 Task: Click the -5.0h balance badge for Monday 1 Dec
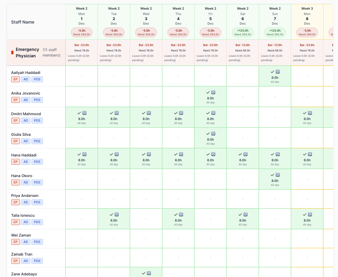point(82,32)
